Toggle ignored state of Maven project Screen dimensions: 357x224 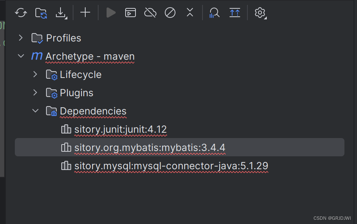170,13
